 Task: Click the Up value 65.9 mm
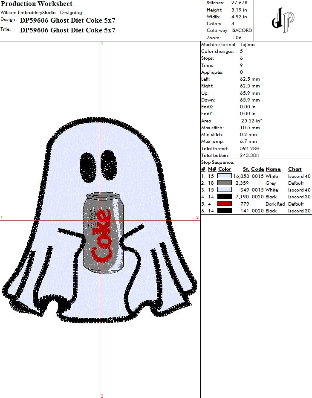click(x=250, y=93)
